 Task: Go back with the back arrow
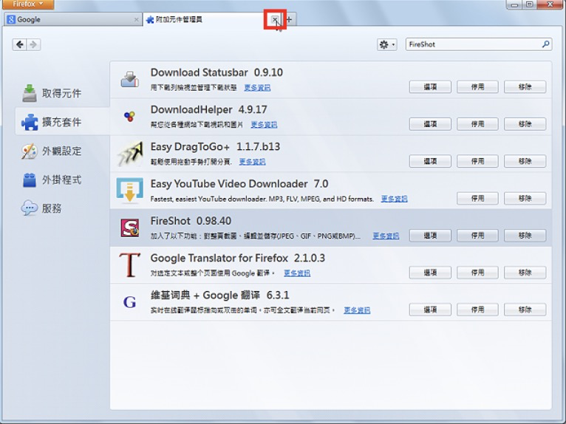coord(19,45)
